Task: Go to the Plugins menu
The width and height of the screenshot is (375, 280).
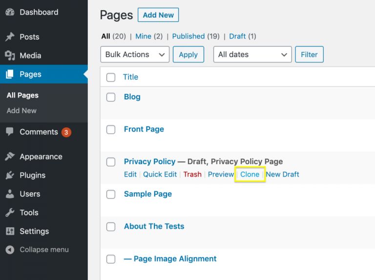Action: (x=33, y=175)
